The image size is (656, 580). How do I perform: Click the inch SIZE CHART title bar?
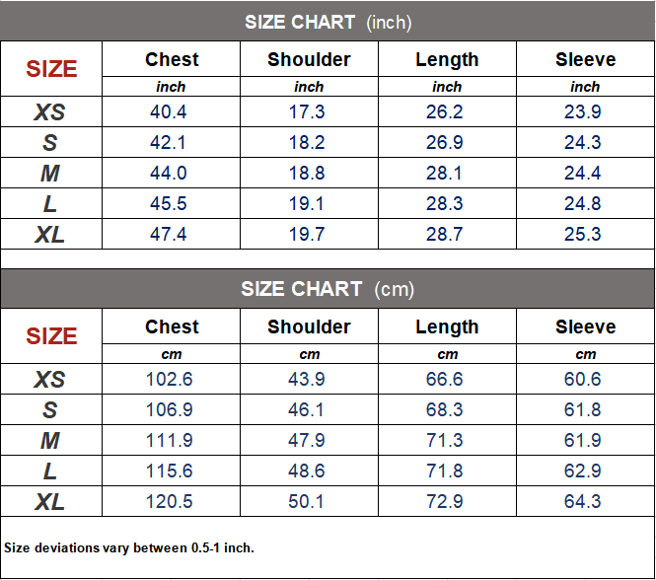tap(328, 22)
